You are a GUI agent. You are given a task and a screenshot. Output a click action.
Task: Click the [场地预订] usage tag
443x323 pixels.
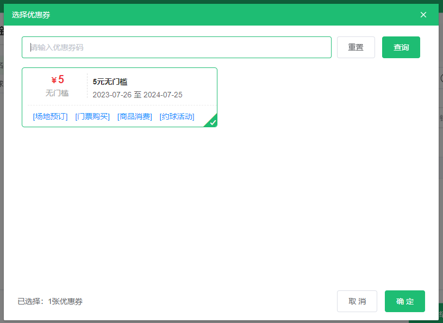click(x=50, y=116)
